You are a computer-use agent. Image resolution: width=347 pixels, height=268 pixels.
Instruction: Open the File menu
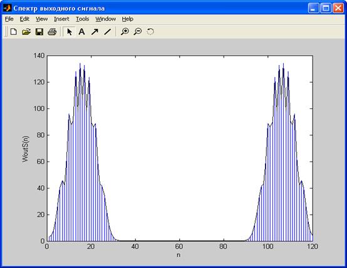[9, 19]
